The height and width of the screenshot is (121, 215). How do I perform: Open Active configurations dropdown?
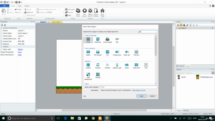[x=59, y=9]
